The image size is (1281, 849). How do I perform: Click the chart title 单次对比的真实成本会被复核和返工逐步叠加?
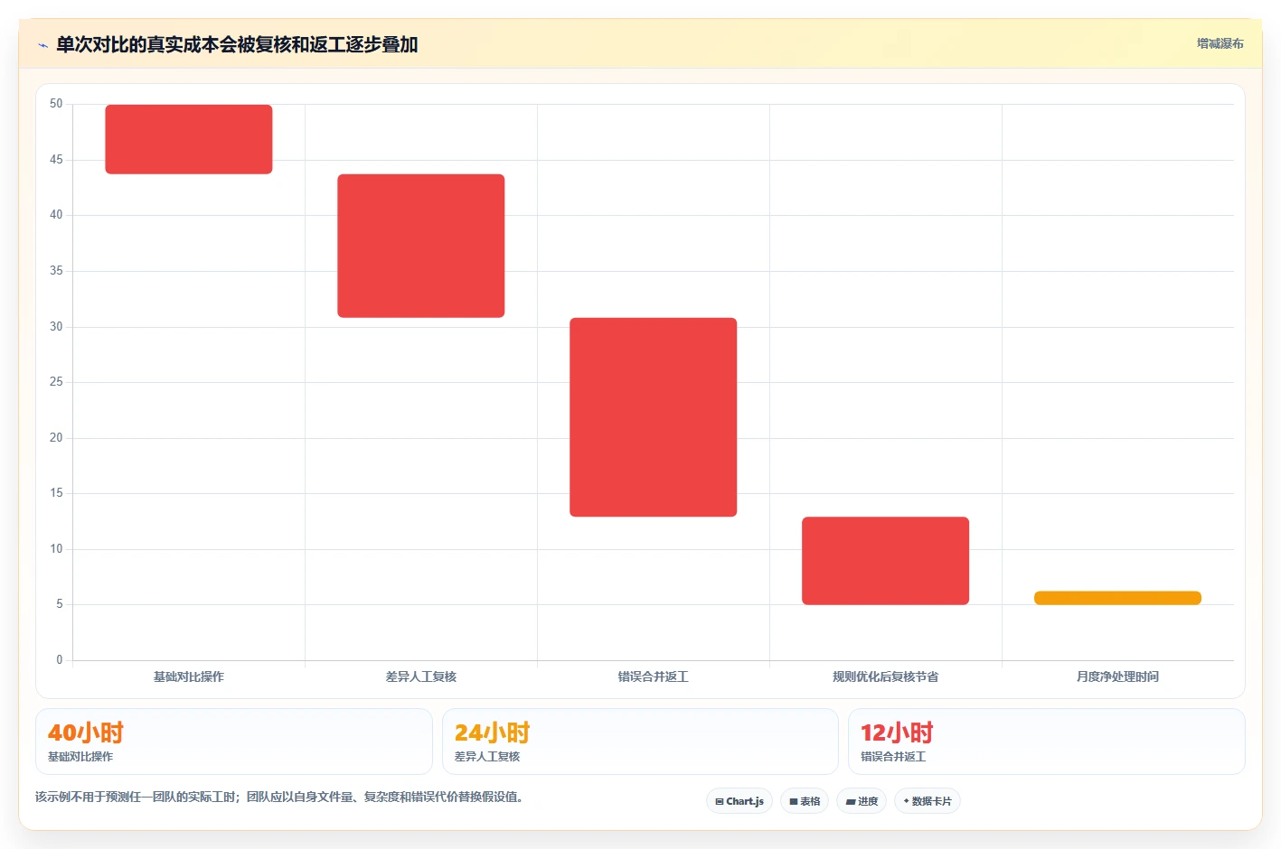coord(237,44)
